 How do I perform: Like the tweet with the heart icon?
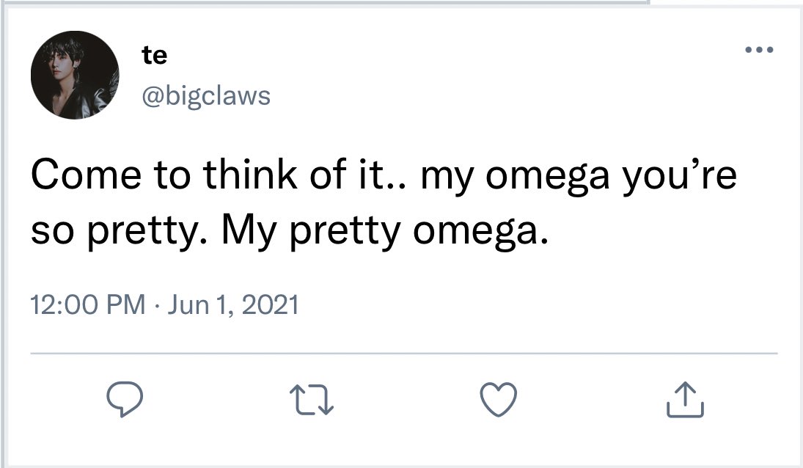[x=499, y=400]
